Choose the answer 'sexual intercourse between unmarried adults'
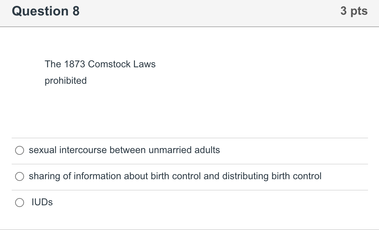The height and width of the screenshot is (230, 379). click(x=124, y=150)
